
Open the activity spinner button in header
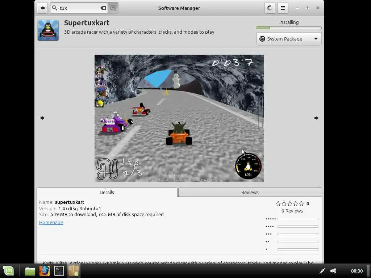[270, 8]
